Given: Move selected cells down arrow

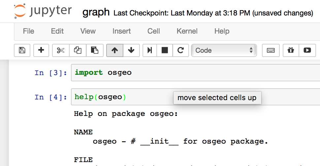Looking at the screenshot, I should tap(131, 50).
